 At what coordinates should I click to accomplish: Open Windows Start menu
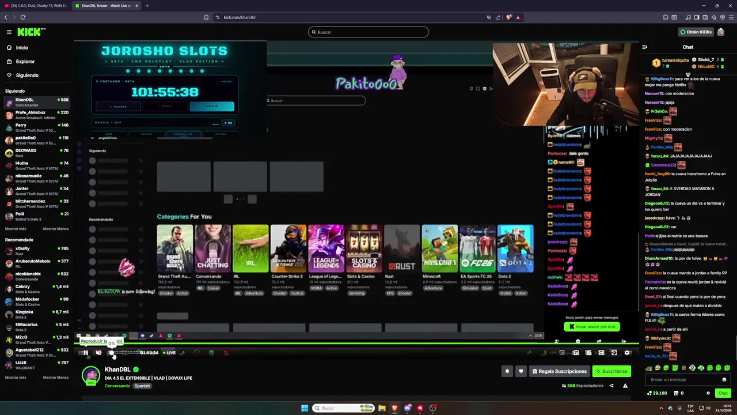pos(305,408)
